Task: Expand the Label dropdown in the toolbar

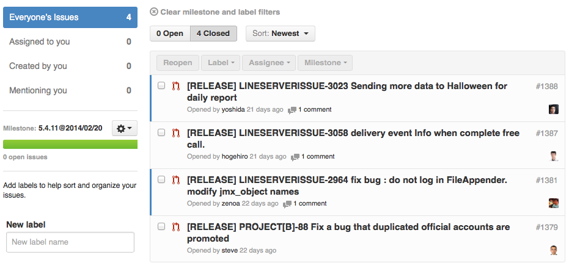Action: (221, 63)
